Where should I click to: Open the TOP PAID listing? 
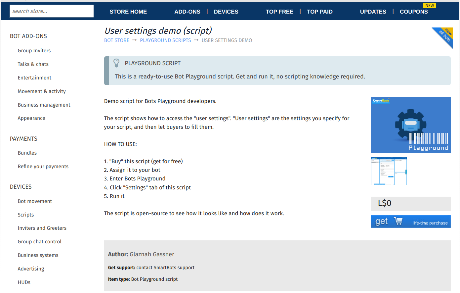(x=320, y=12)
